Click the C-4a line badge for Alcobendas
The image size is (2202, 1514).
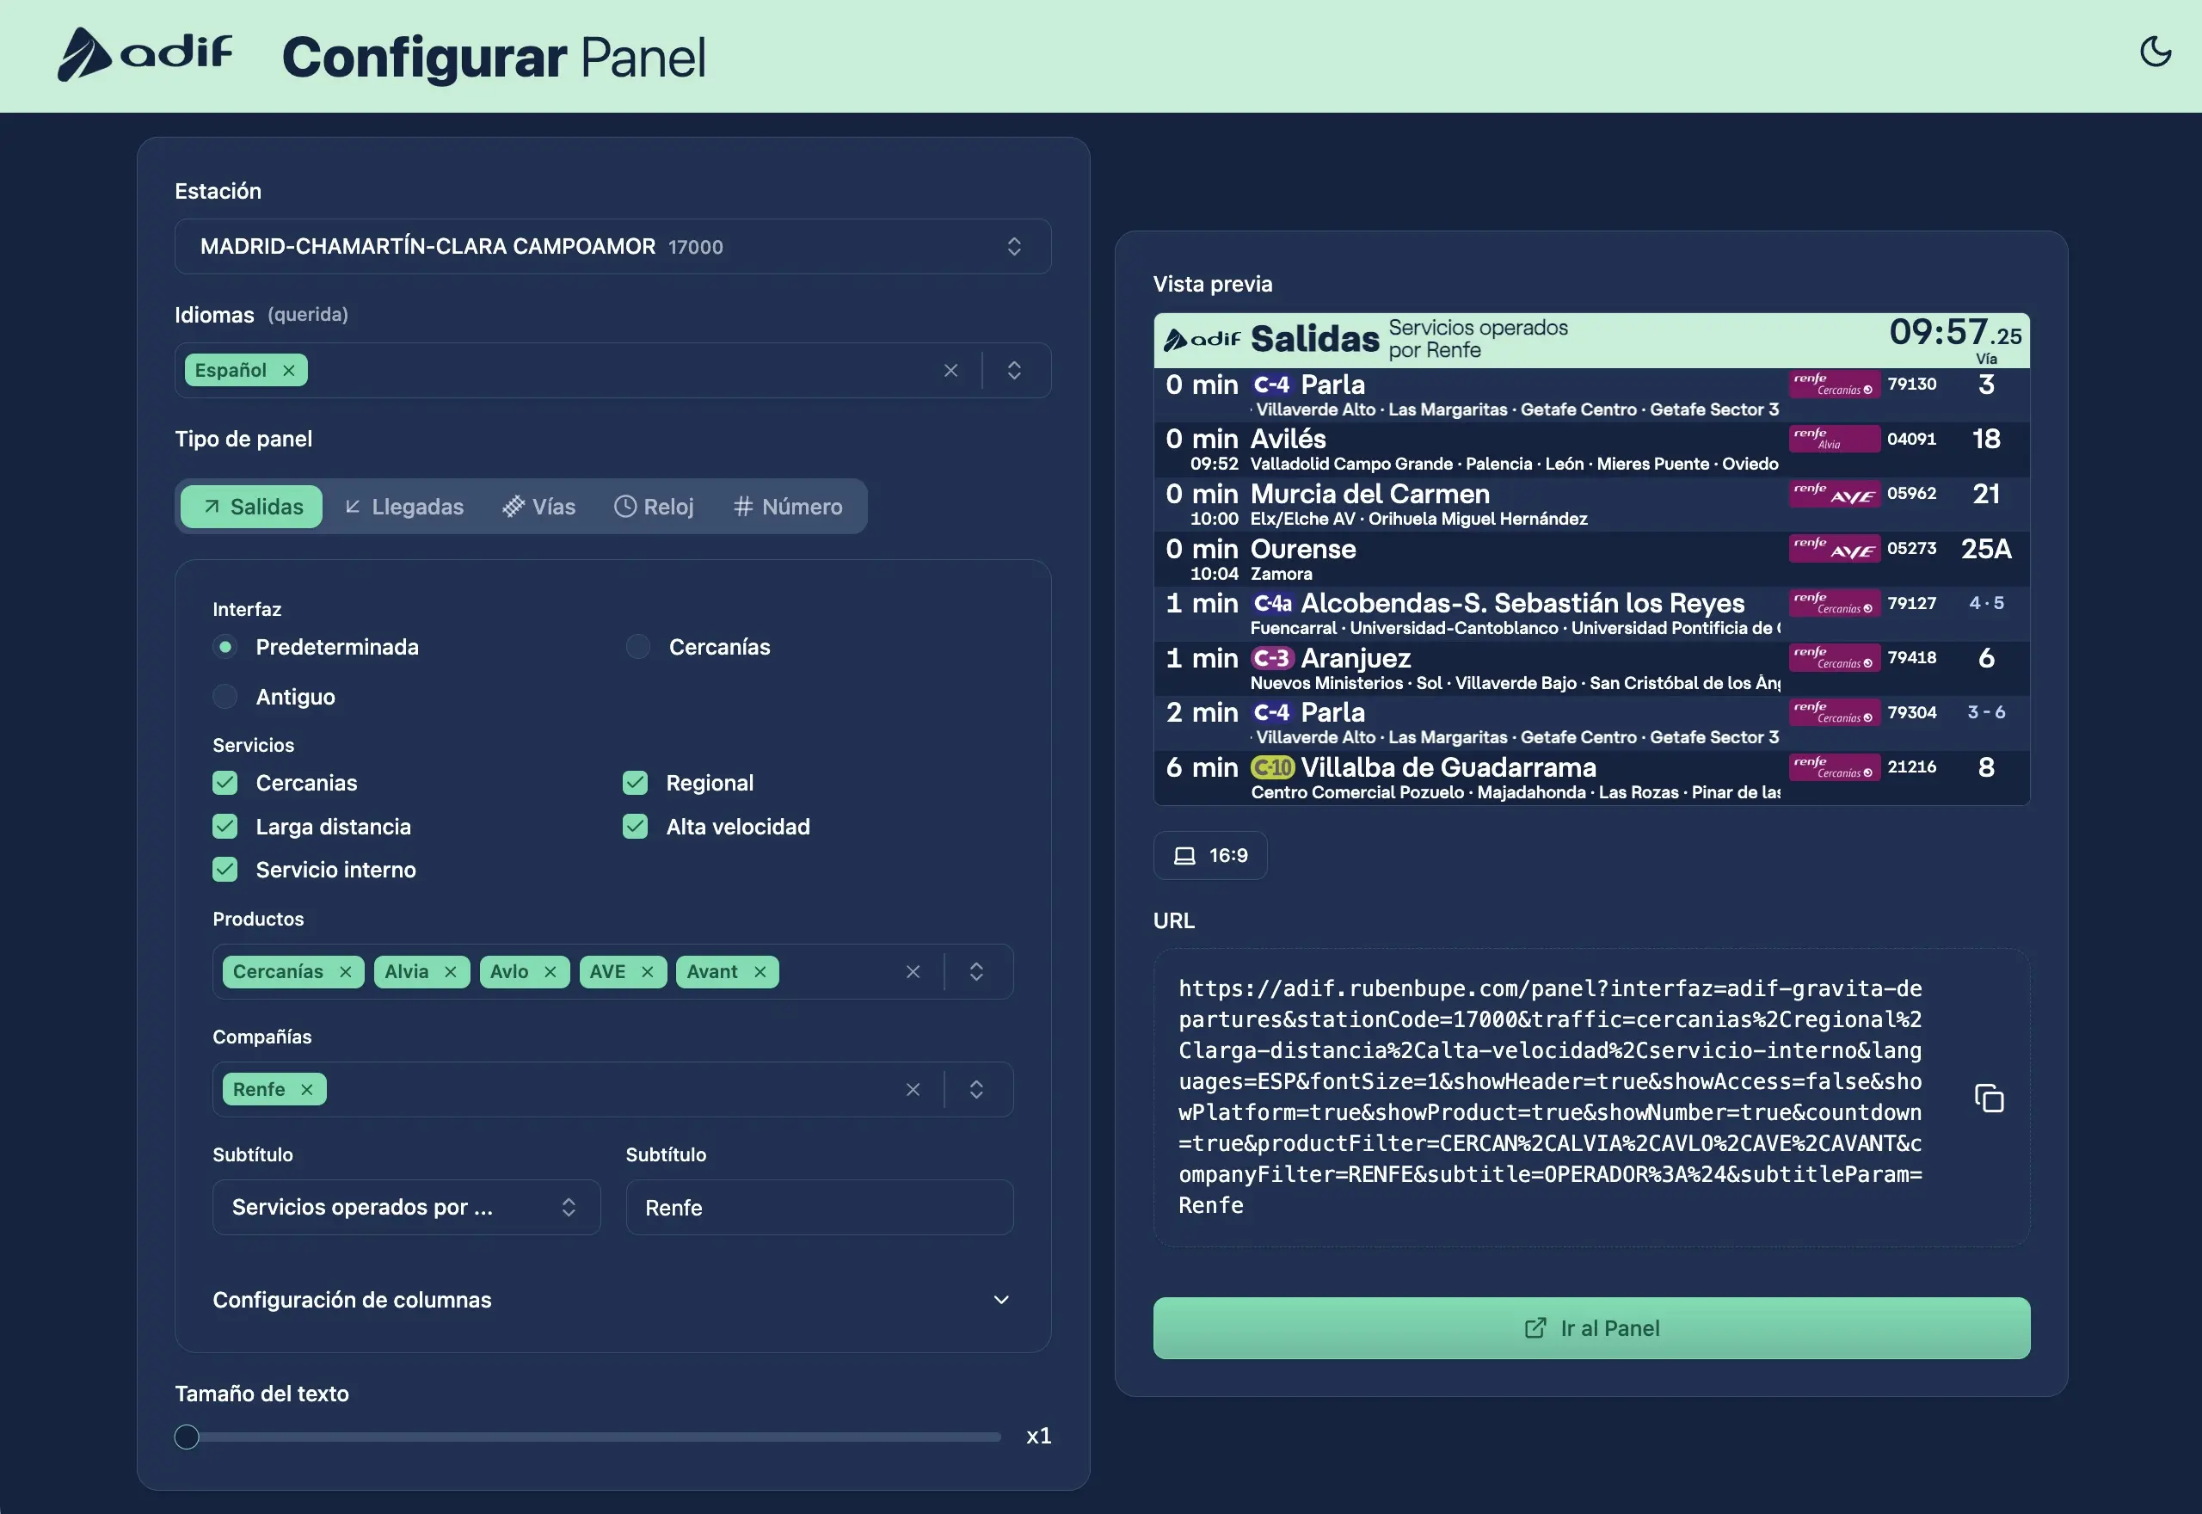[x=1271, y=603]
